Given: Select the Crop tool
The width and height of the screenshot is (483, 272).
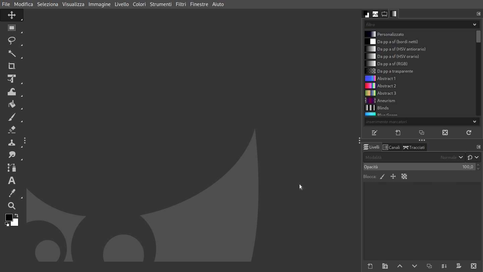Looking at the screenshot, I should [x=12, y=66].
